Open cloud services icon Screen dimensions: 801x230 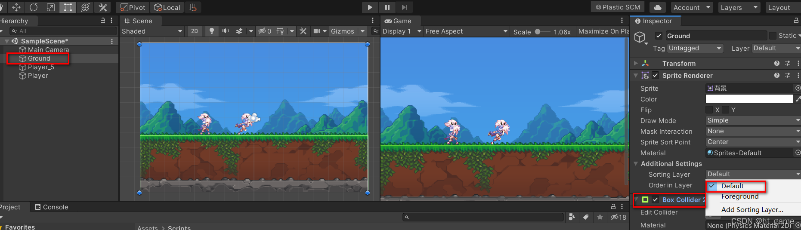(658, 7)
